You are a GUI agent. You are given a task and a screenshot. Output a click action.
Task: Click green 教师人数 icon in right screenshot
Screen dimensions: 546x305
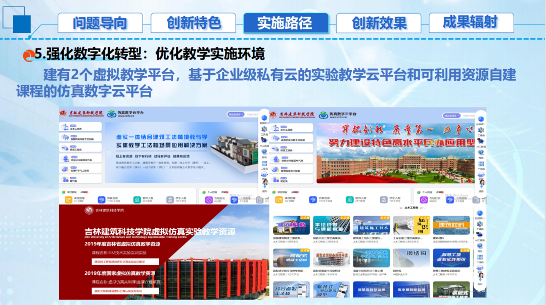(x=350, y=199)
